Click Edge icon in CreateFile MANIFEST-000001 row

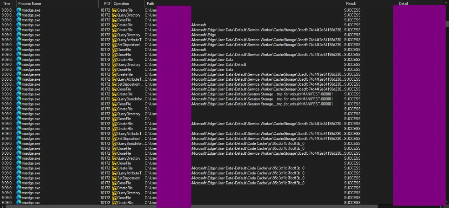19,94
